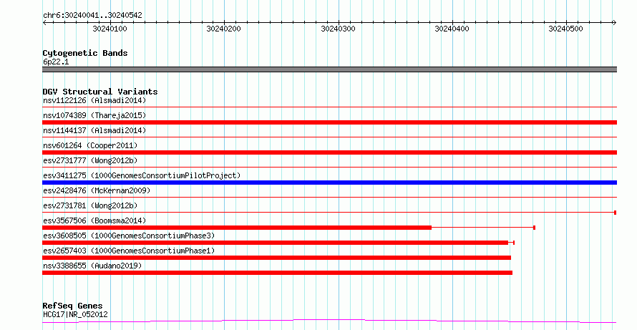Viewport: 637px width, 330px height.
Task: Click the chr6:30240041..30240542 coordinate label
Action: pos(92,16)
